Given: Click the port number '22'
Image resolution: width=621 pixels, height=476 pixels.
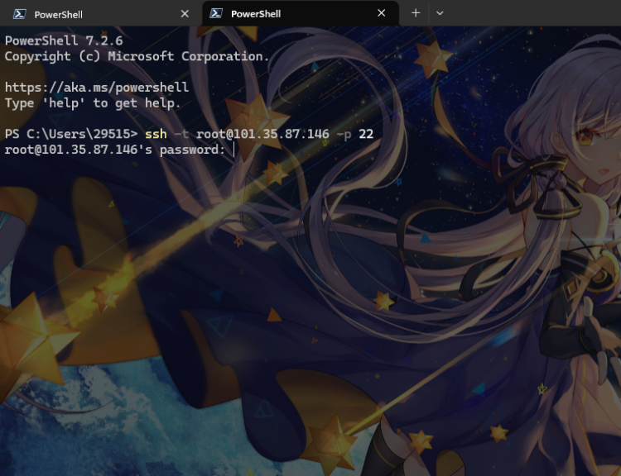Looking at the screenshot, I should click(366, 134).
